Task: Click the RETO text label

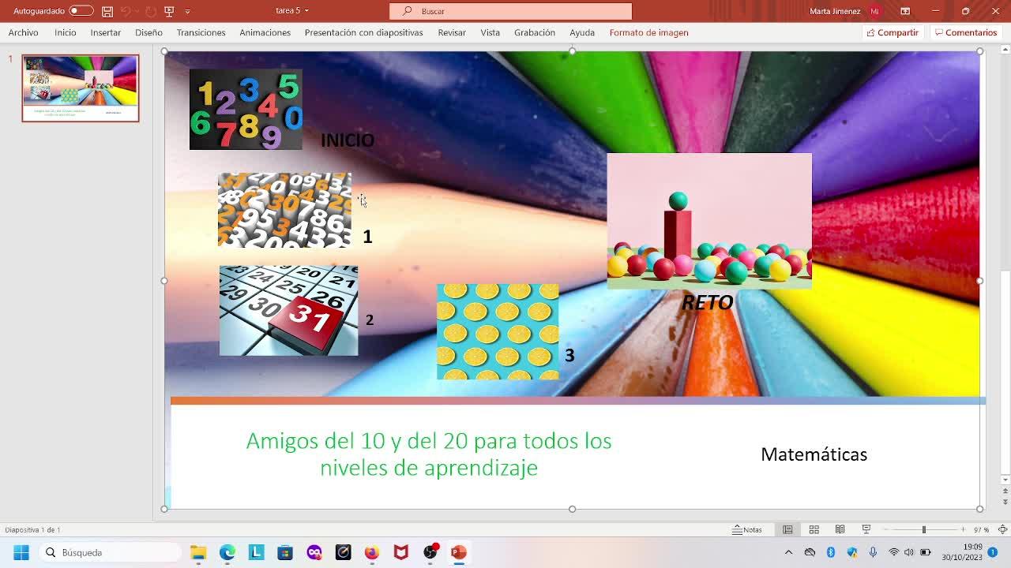Action: [707, 303]
